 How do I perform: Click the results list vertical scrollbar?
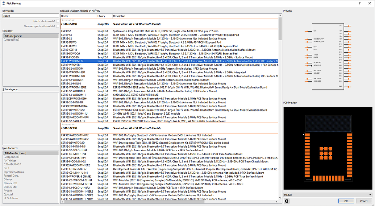pyautogui.click(x=280, y=109)
